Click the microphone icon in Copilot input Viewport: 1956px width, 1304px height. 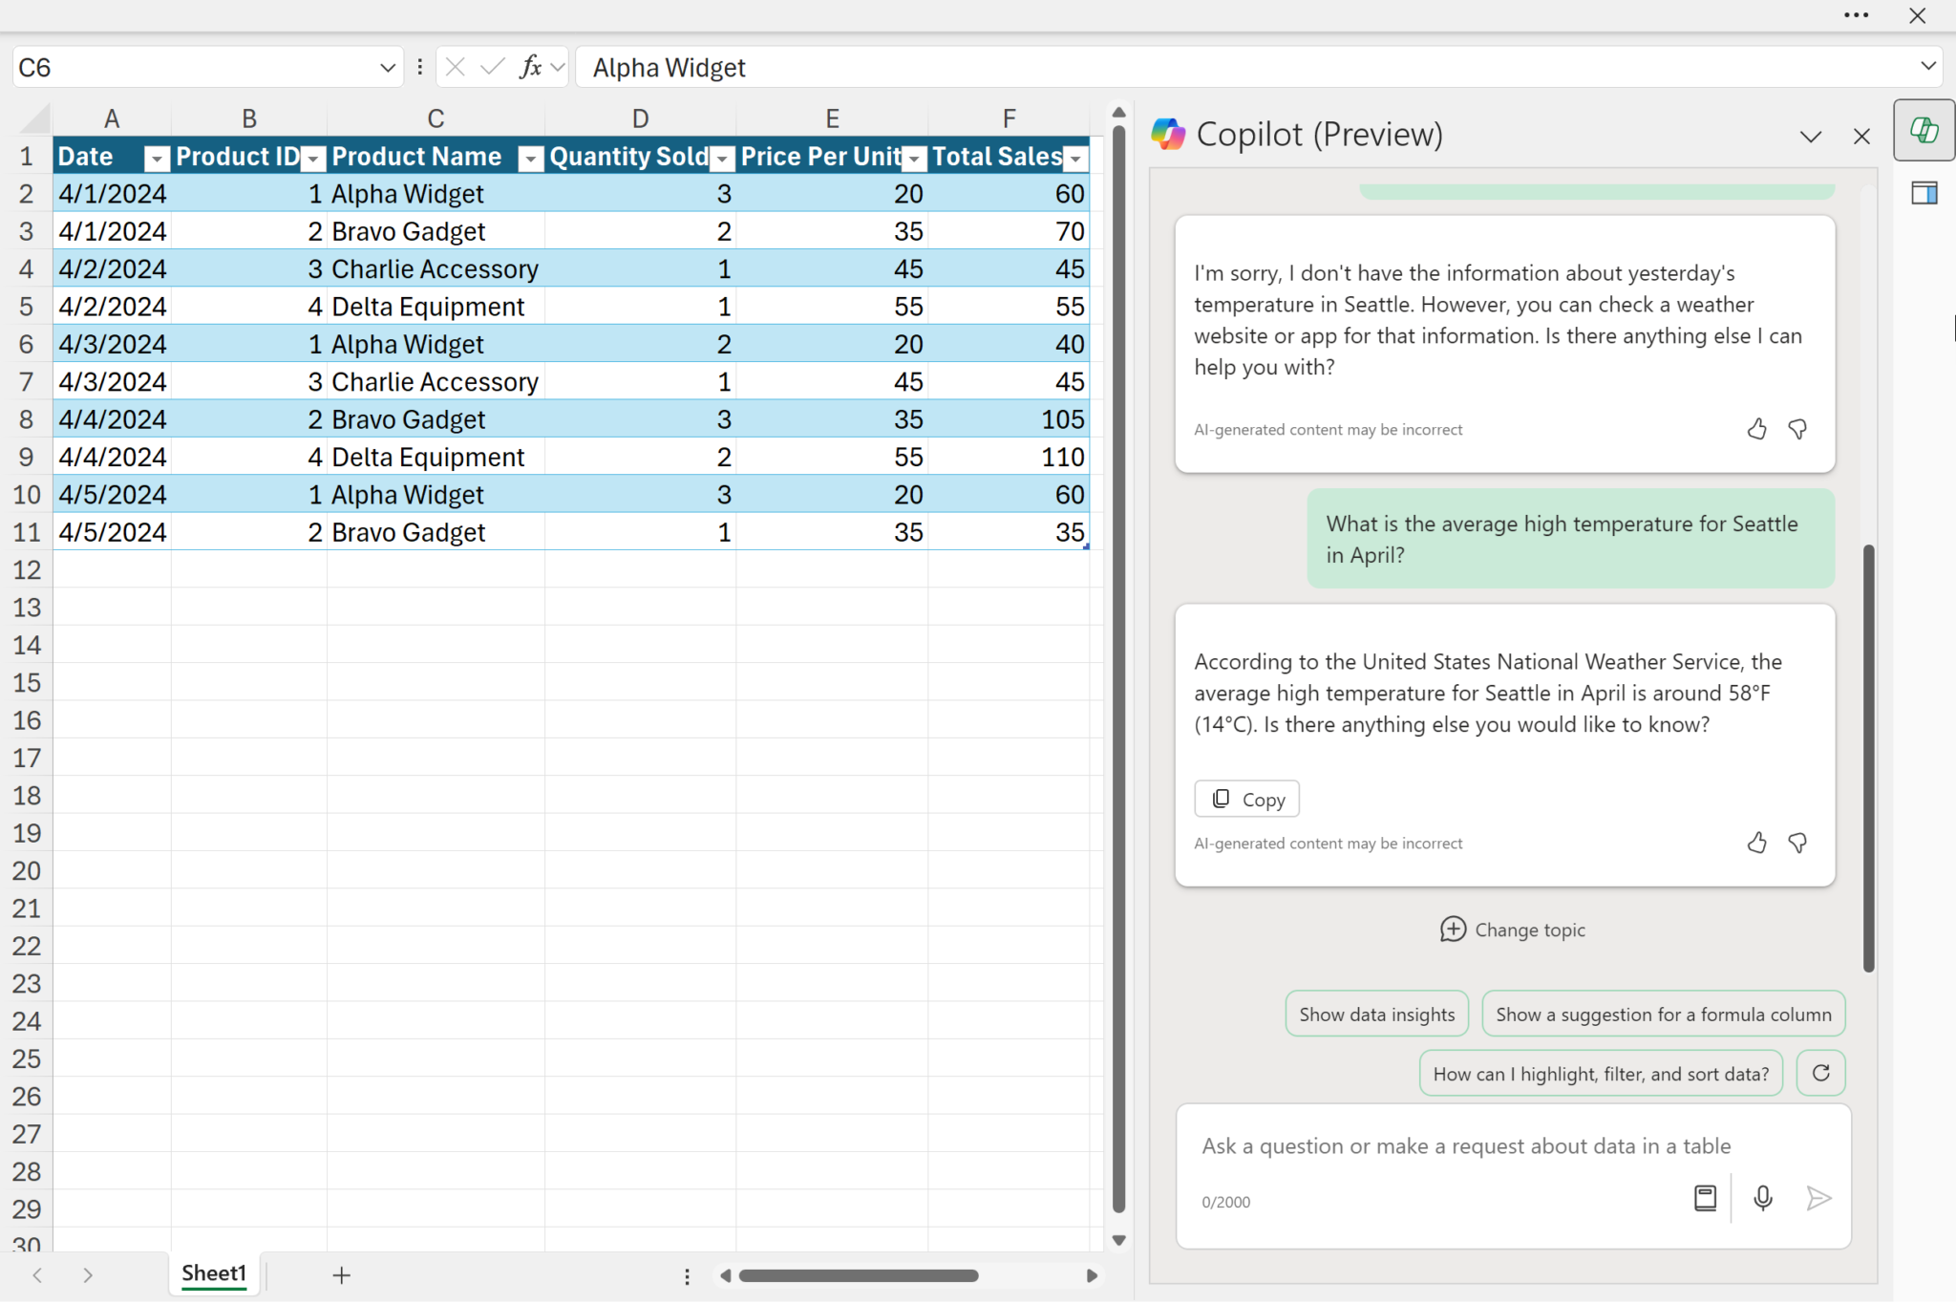pos(1762,1198)
